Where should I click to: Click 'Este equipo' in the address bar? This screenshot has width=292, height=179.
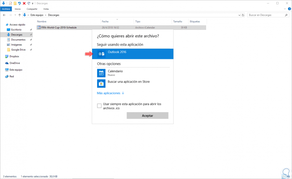(x=37, y=15)
